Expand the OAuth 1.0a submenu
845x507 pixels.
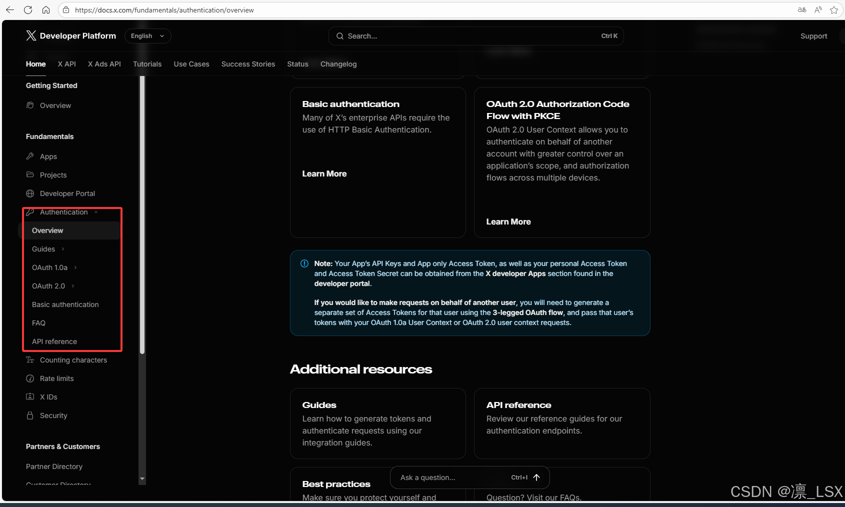click(x=75, y=267)
